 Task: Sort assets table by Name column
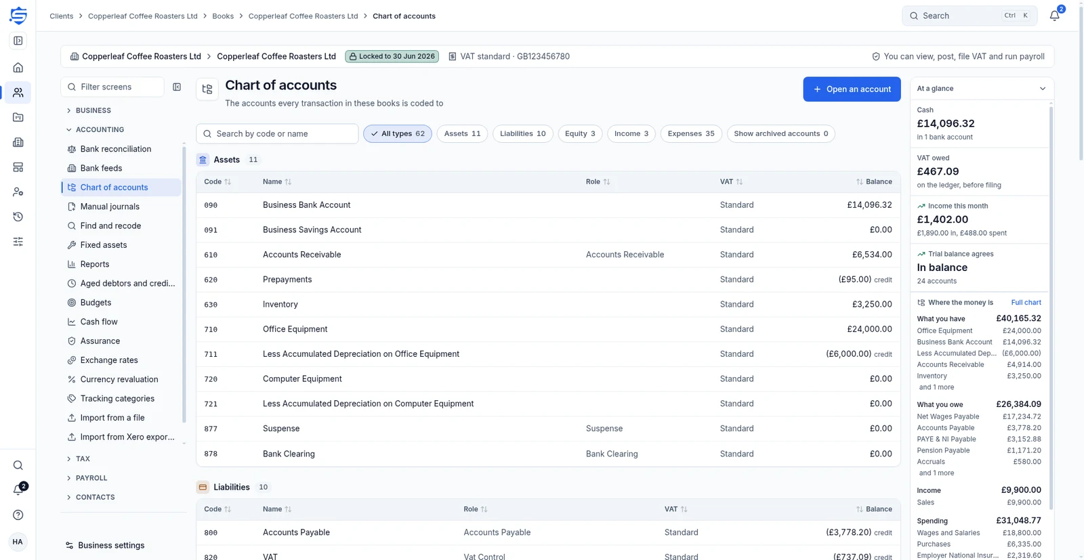(277, 181)
